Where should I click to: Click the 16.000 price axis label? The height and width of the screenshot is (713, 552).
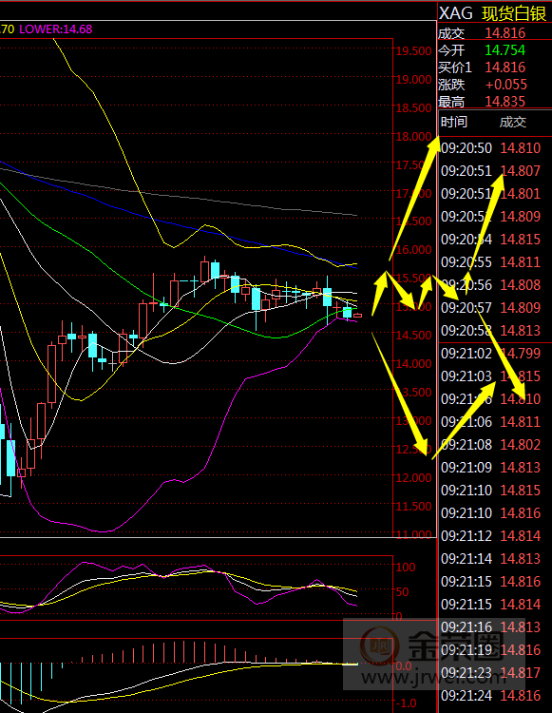click(413, 250)
